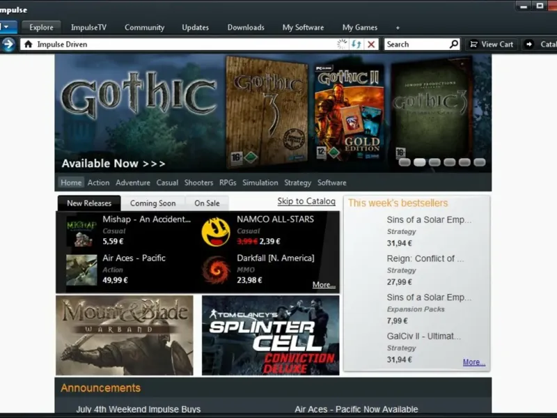Screen dimensions: 557x418
Task: Open the My Games tab
Action: tap(359, 27)
